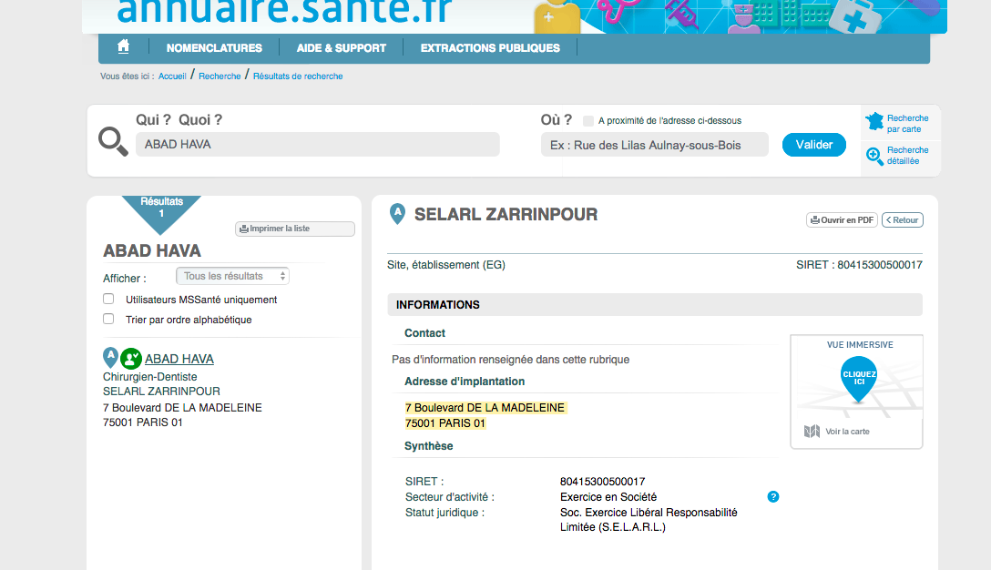991x570 pixels.
Task: Click 'Recherche par carte' link
Action: coord(907,124)
